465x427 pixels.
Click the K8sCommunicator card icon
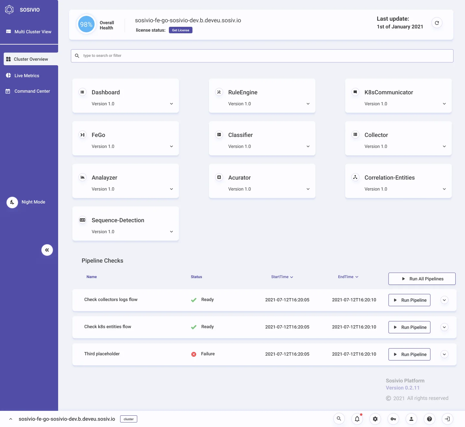pyautogui.click(x=355, y=92)
